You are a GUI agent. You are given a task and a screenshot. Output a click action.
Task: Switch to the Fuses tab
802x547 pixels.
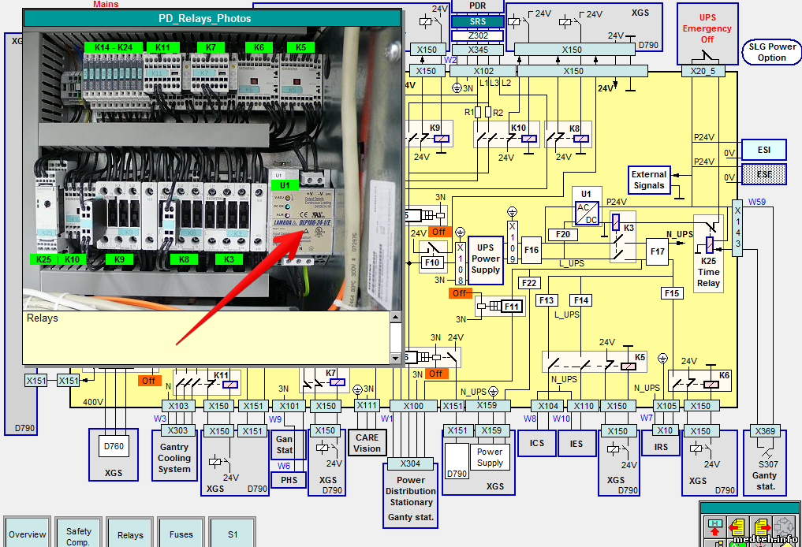pyautogui.click(x=181, y=534)
